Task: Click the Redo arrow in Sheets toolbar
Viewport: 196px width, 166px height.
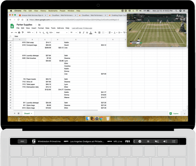Action: tap(16, 33)
